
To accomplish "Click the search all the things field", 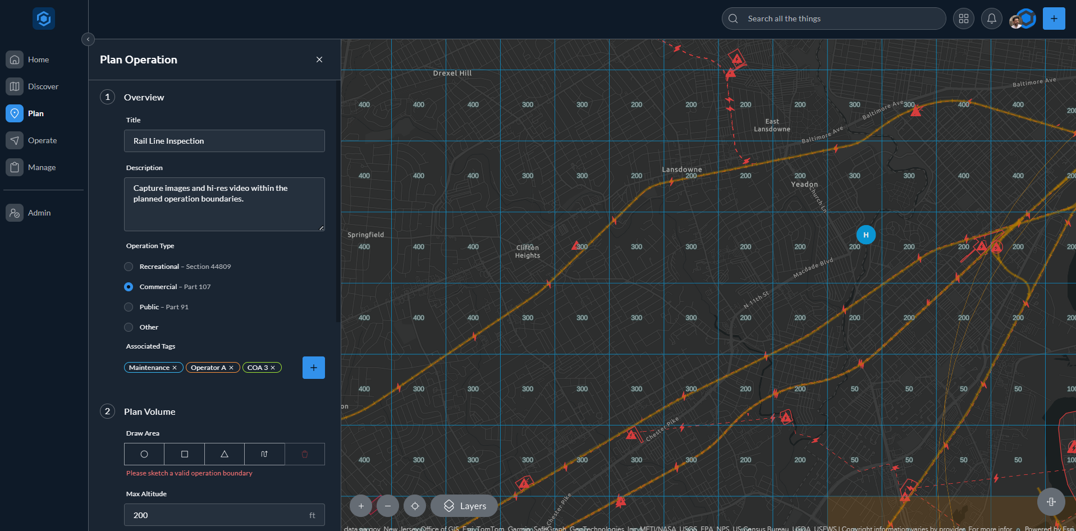I will point(834,19).
